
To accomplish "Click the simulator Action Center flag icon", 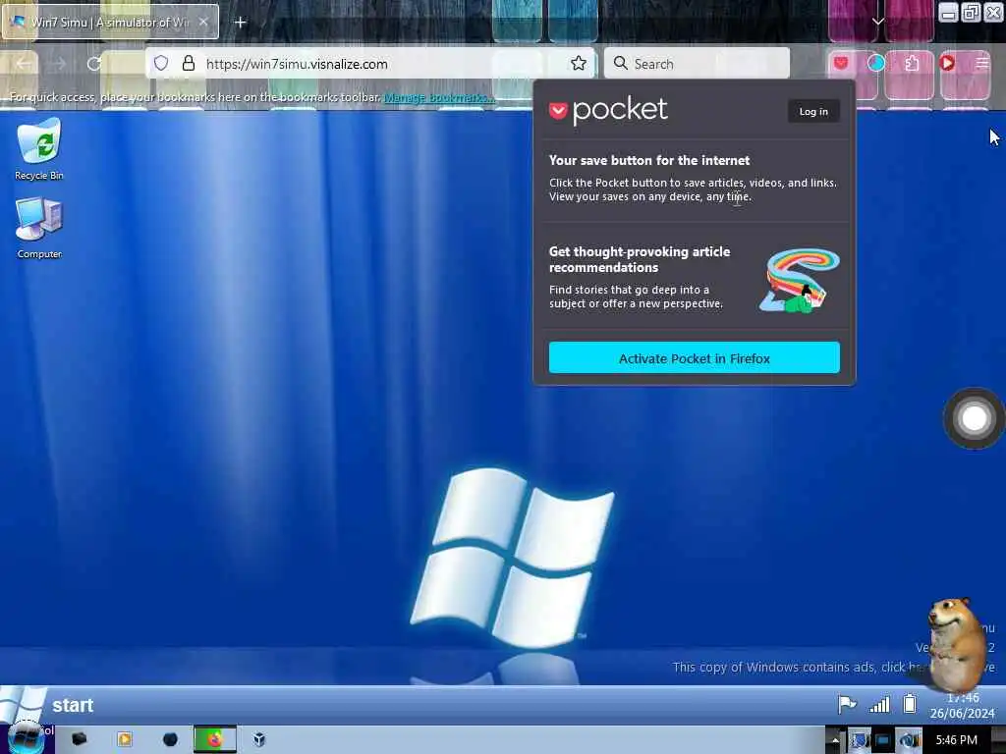I will coord(847,704).
